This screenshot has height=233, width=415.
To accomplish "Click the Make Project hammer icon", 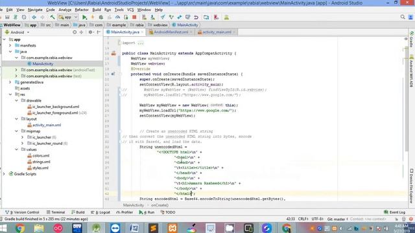I will click(x=53, y=17).
